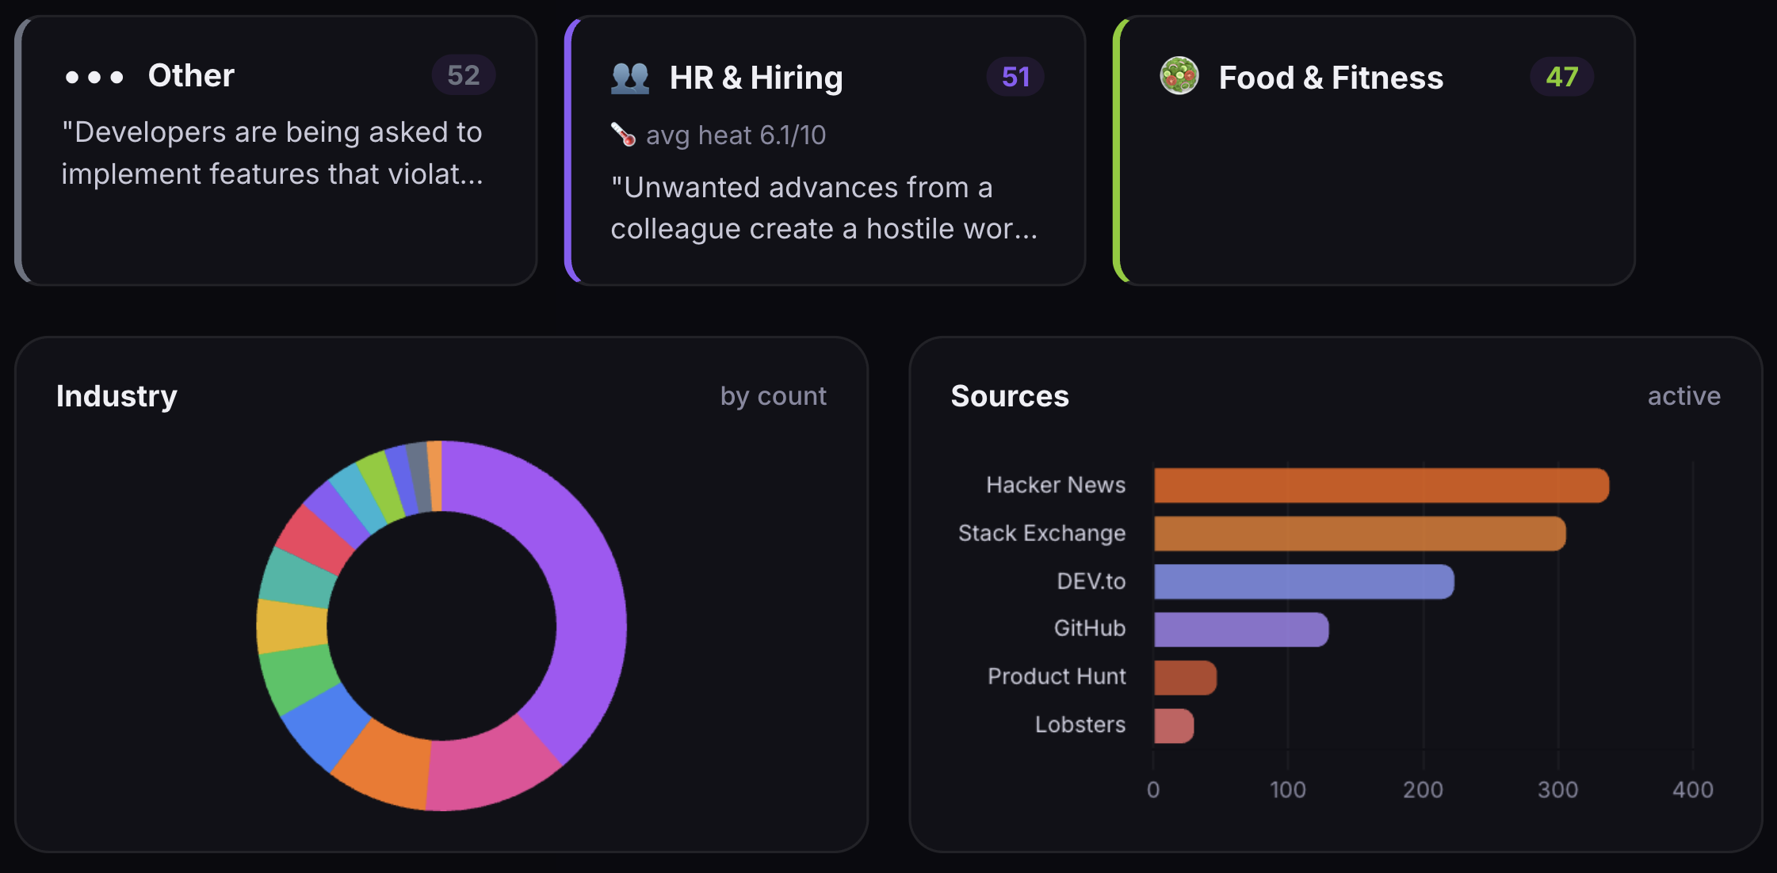Click the Product Hunt bar
The image size is (1777, 873).
pyautogui.click(x=1184, y=678)
